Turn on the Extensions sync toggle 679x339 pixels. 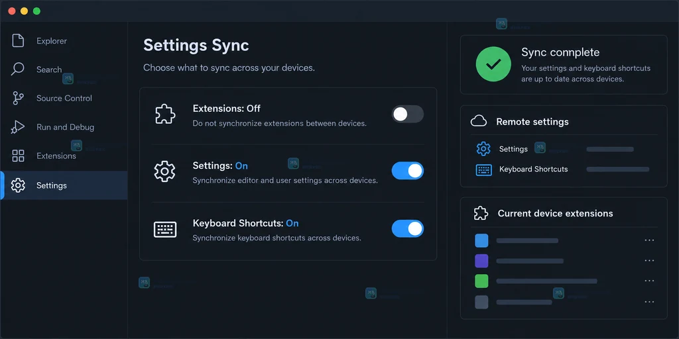408,114
